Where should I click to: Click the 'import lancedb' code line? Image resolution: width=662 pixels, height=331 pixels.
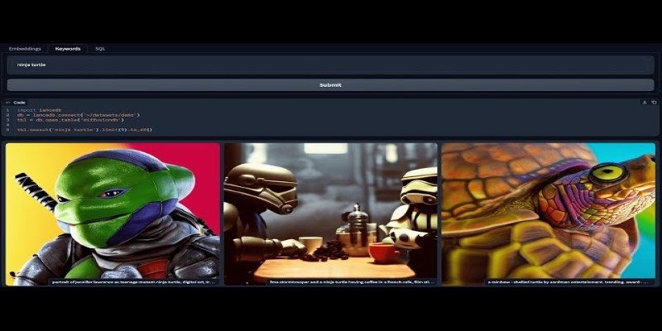[x=39, y=110]
